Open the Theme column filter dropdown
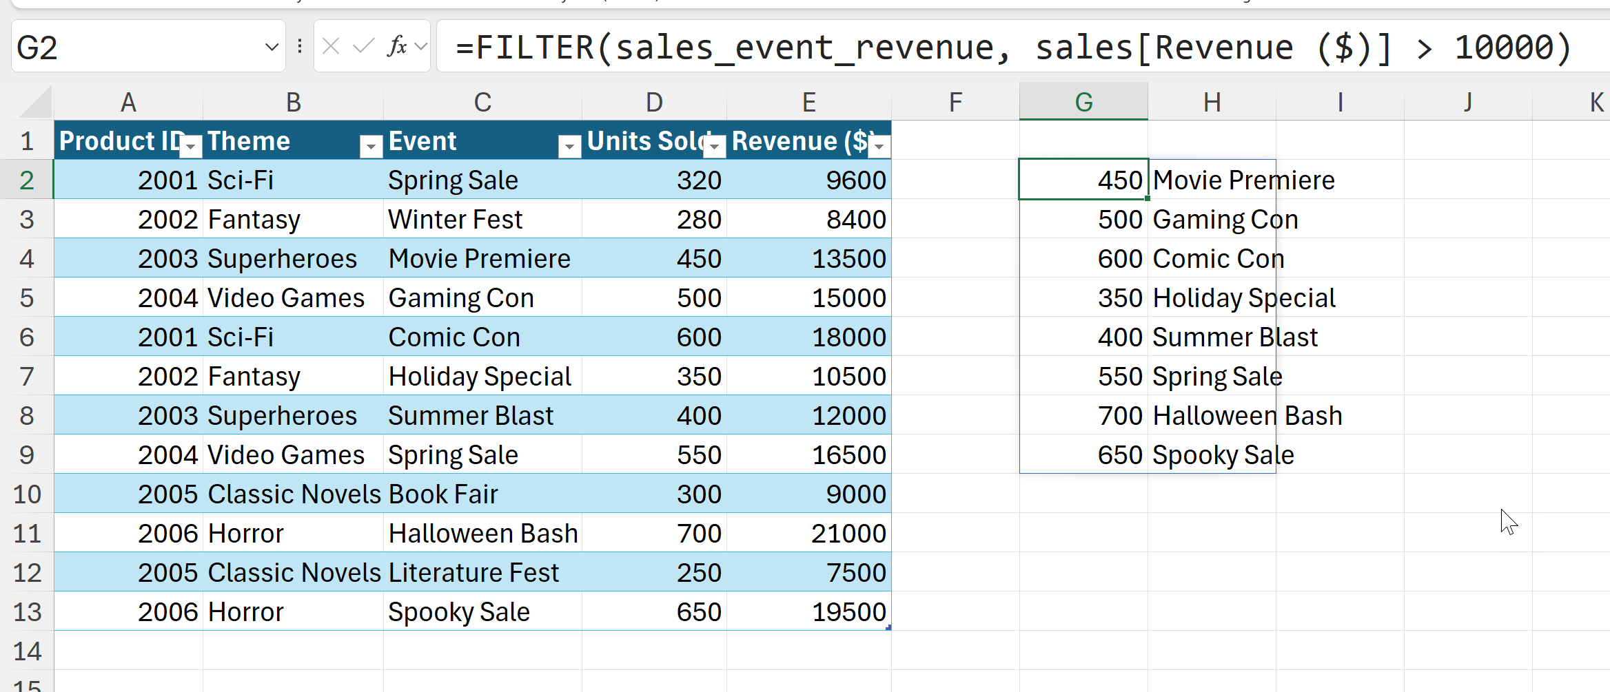The image size is (1610, 692). 371,145
